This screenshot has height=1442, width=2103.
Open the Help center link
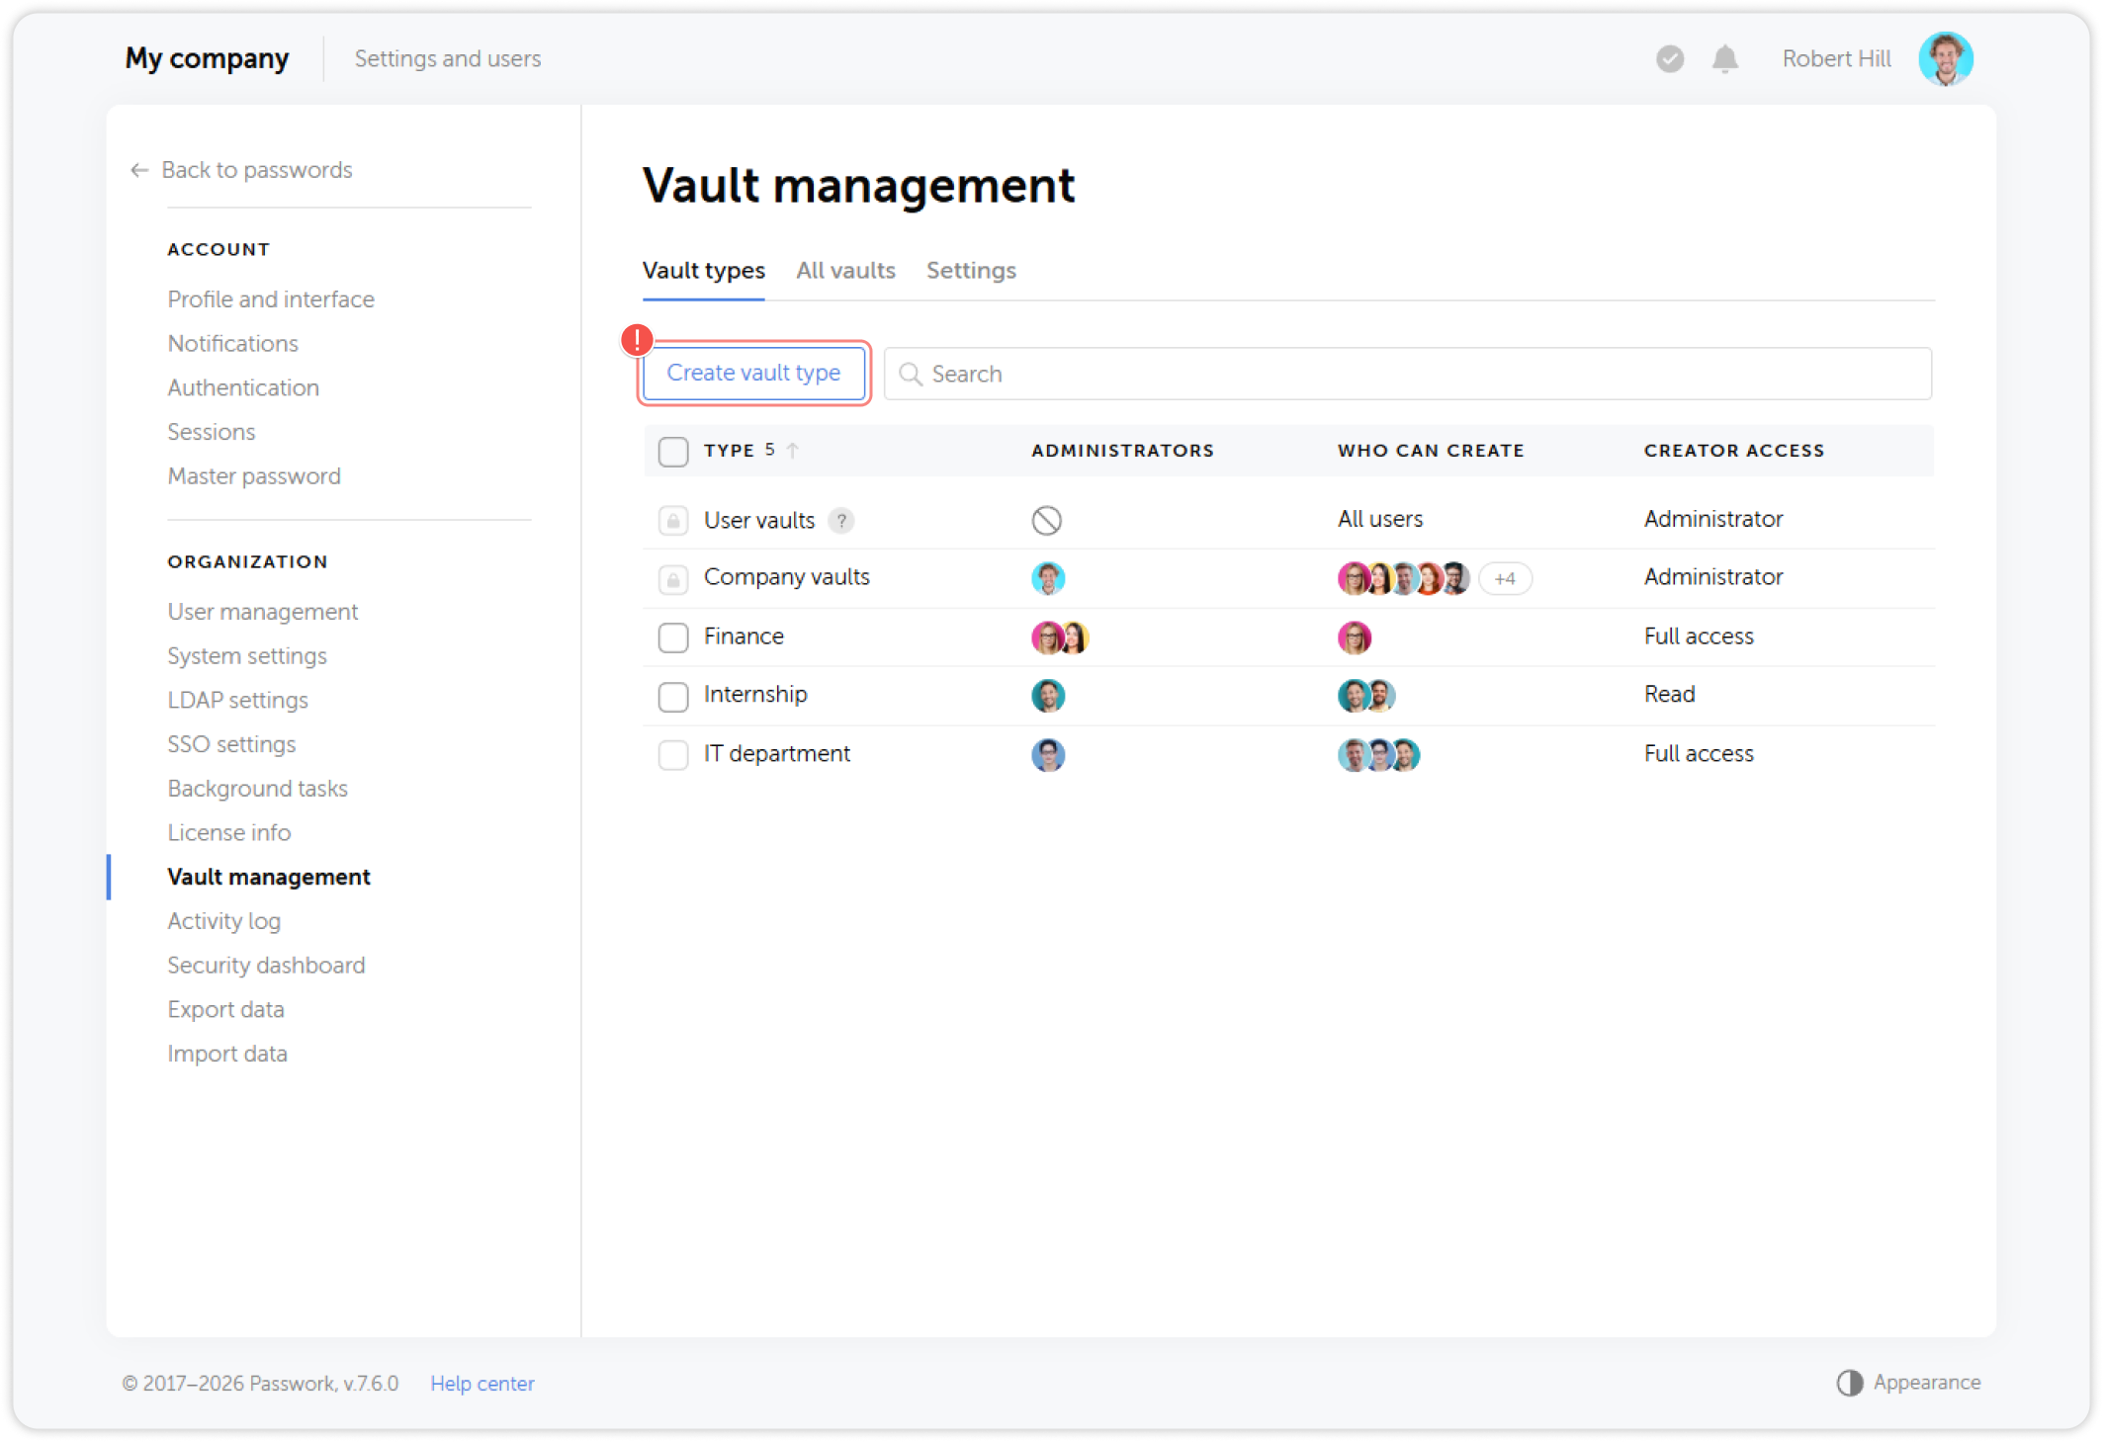[482, 1384]
